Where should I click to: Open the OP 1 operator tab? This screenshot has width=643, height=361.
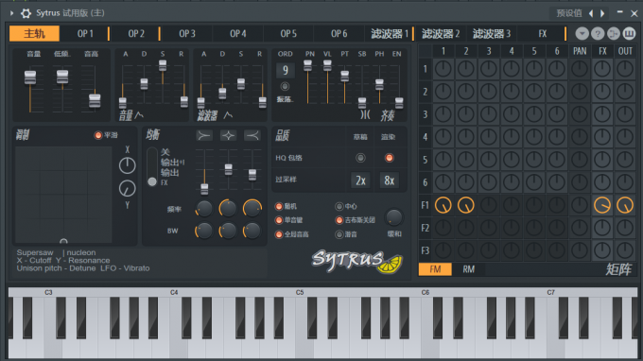[85, 34]
